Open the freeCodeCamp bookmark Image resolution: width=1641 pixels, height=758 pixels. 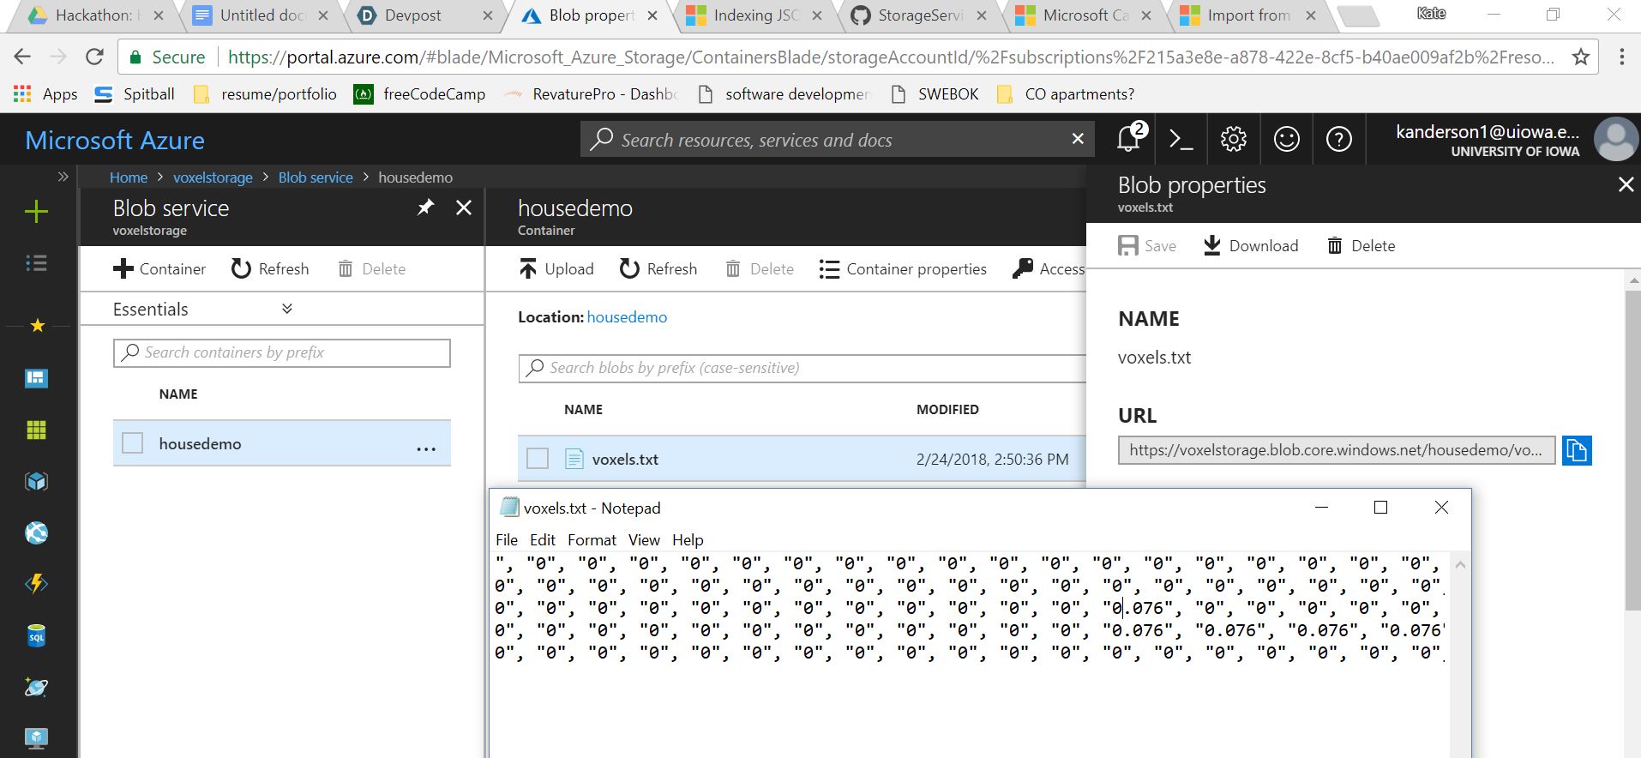tap(420, 93)
